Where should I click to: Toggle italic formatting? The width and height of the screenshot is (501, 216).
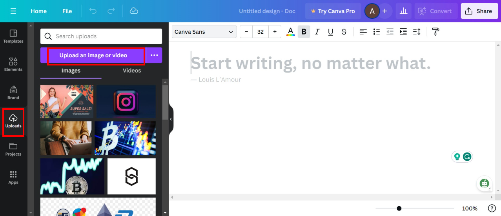point(317,32)
